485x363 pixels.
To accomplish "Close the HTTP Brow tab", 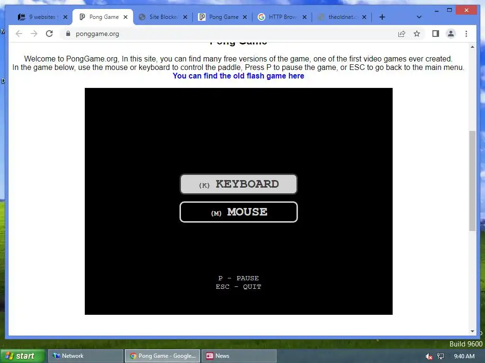I will 305,17.
